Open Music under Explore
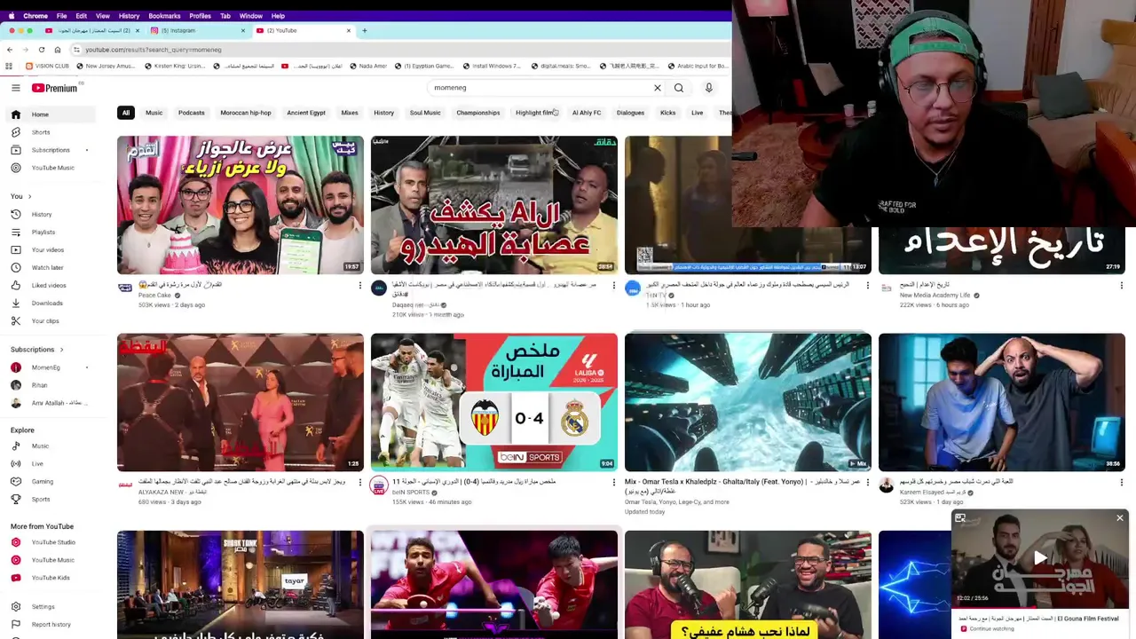1136x639 pixels. tap(51, 446)
